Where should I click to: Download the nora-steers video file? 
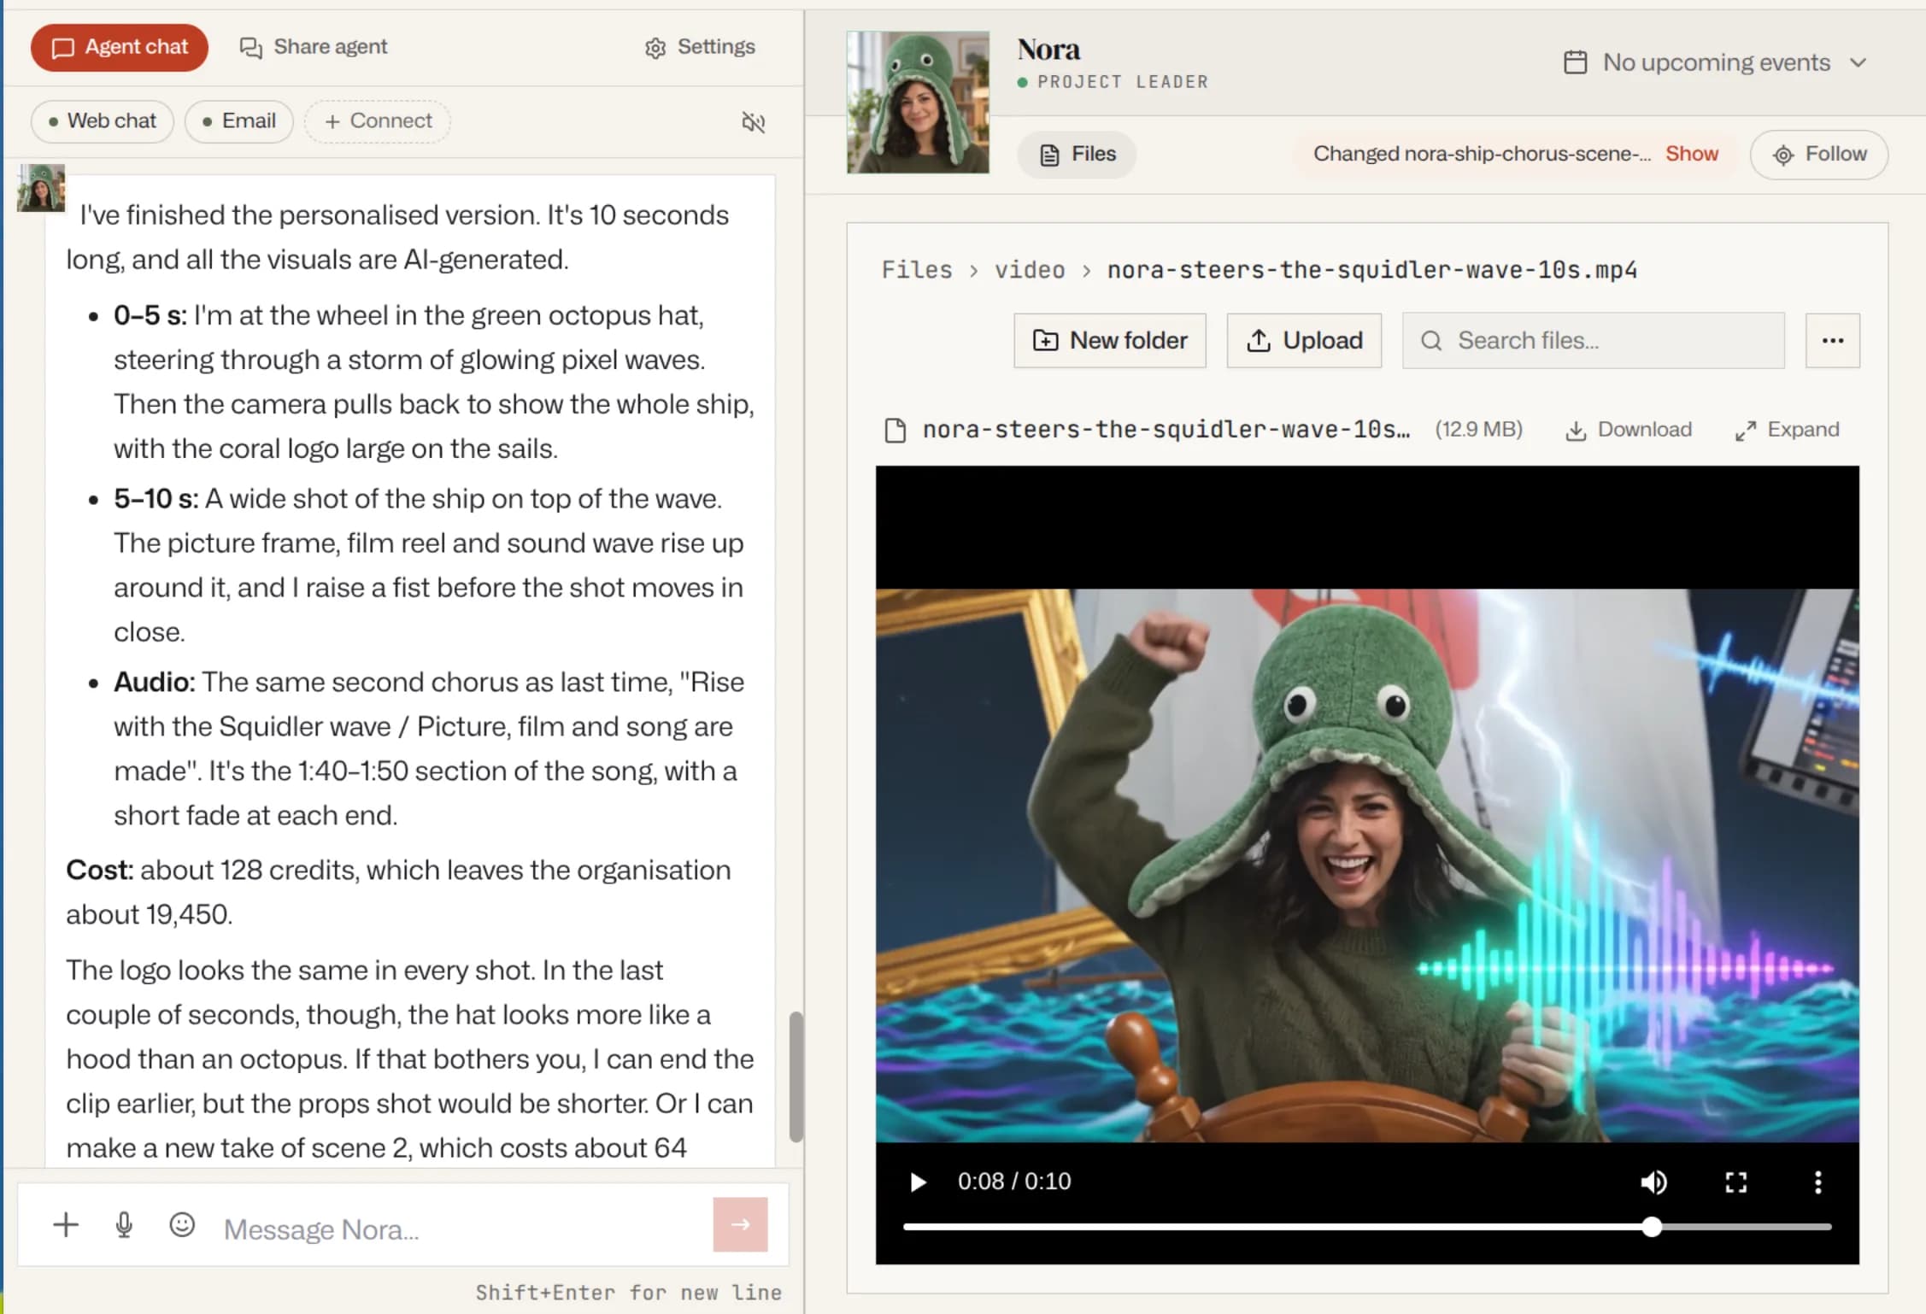pos(1628,430)
